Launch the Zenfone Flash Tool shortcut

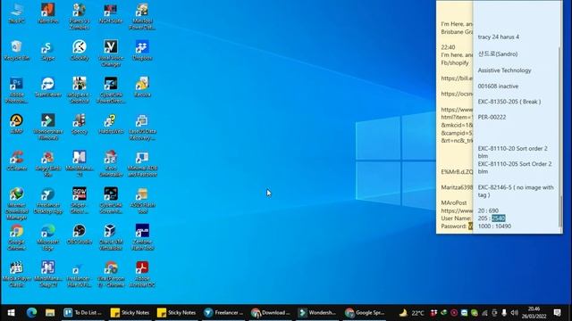(142, 237)
